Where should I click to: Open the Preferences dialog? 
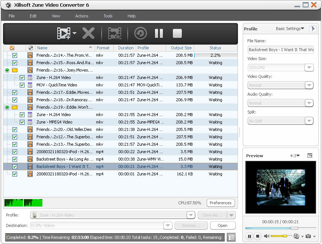click(220, 203)
